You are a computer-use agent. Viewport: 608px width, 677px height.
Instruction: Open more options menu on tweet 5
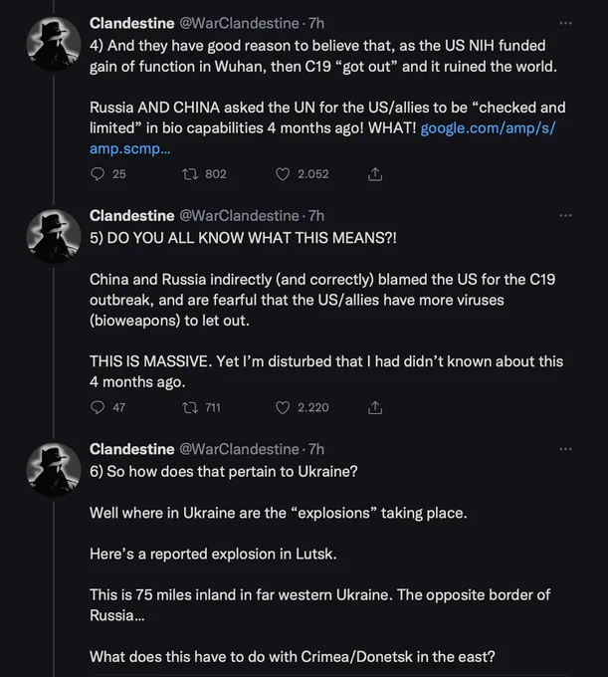[565, 215]
